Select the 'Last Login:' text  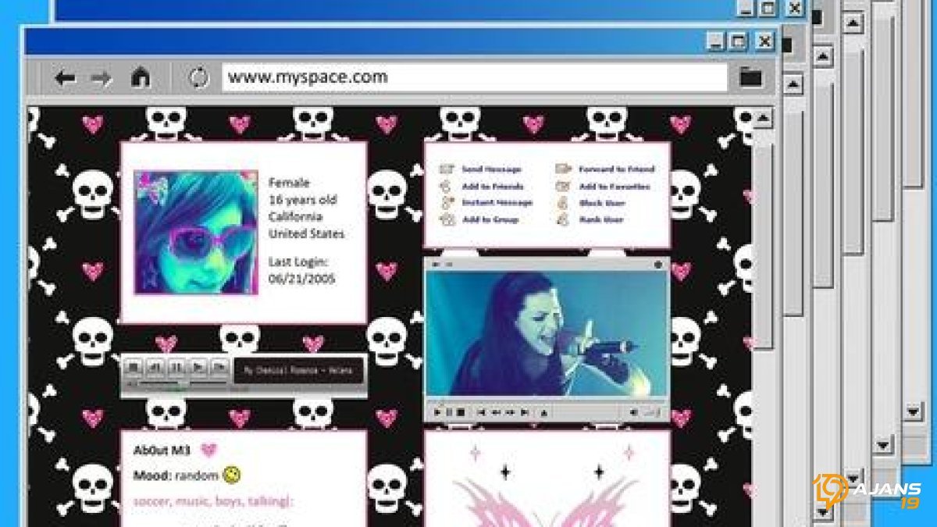[298, 262]
